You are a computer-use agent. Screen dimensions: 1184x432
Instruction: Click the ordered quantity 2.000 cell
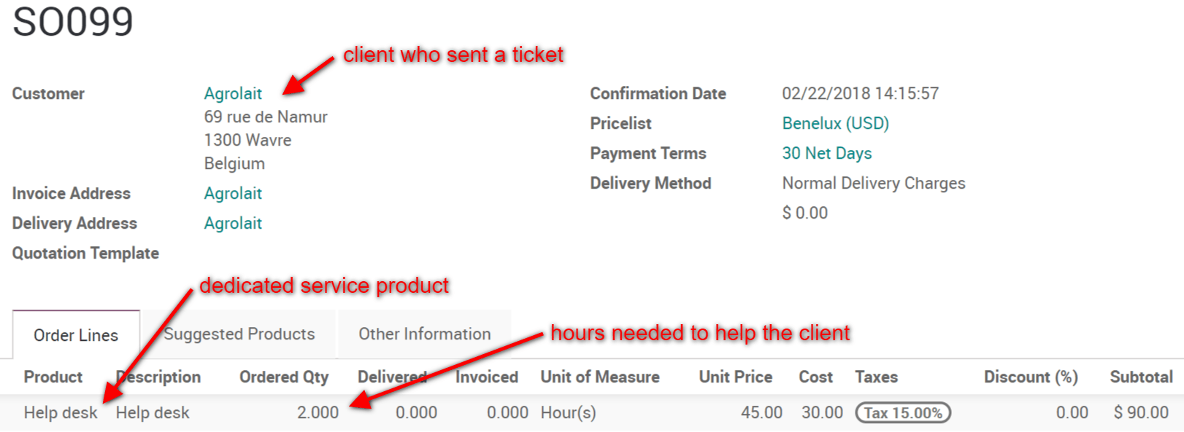318,413
